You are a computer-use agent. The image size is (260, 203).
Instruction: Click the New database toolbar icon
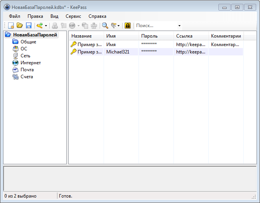pyautogui.click(x=11, y=26)
